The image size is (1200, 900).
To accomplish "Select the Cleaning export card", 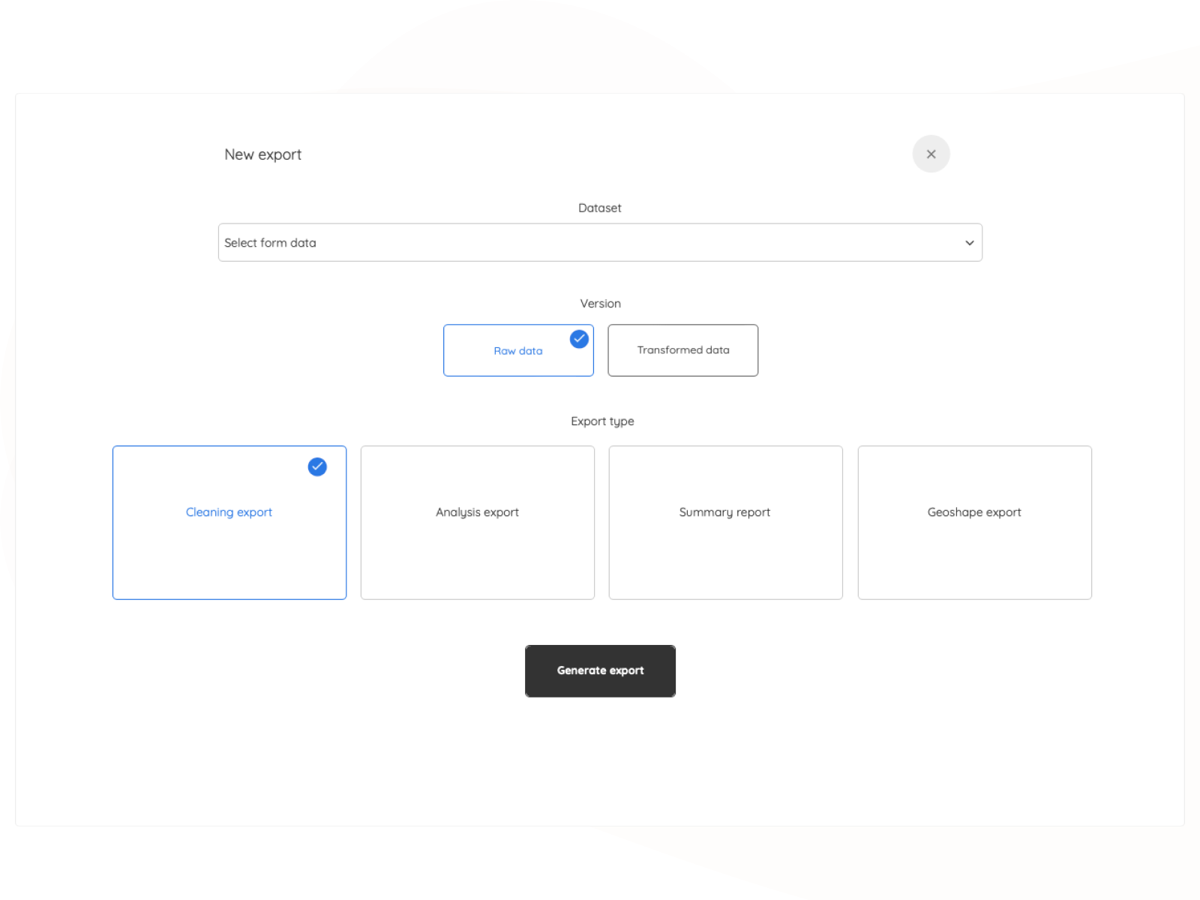I will click(229, 523).
